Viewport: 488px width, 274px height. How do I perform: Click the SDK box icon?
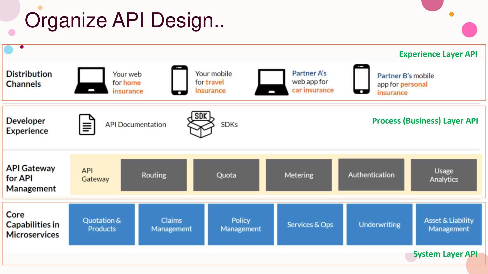coord(201,124)
